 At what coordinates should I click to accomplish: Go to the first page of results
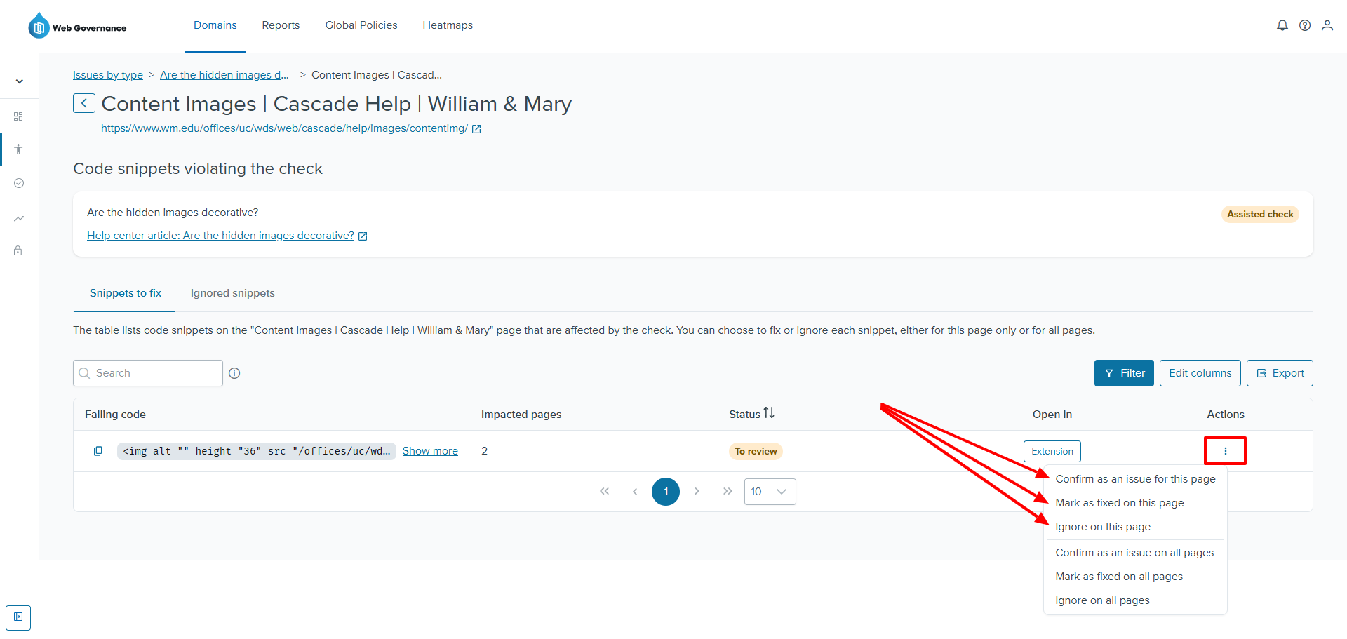click(604, 492)
